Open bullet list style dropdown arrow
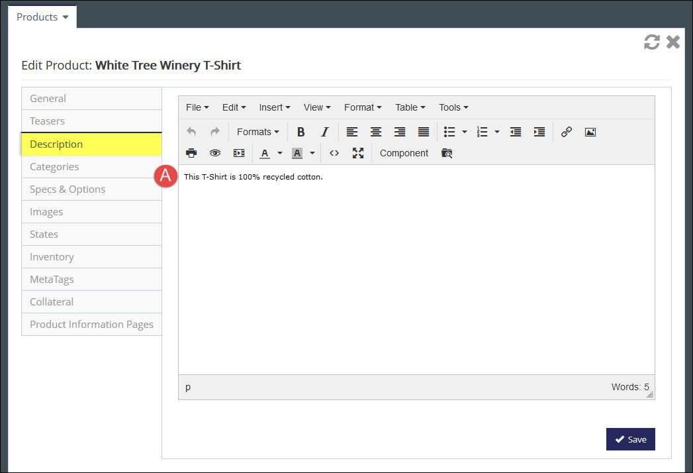Image resolution: width=693 pixels, height=473 pixels. pyautogui.click(x=465, y=132)
